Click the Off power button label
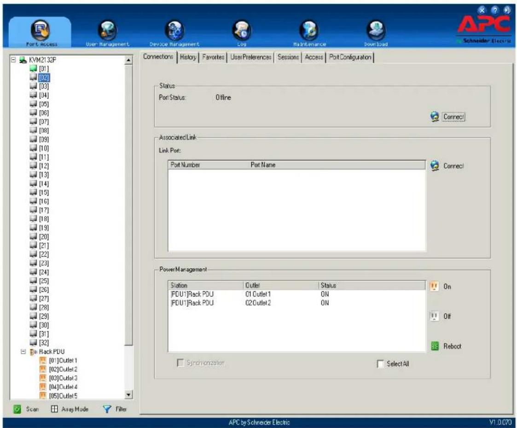This screenshot has height=428, width=517. coord(447,317)
